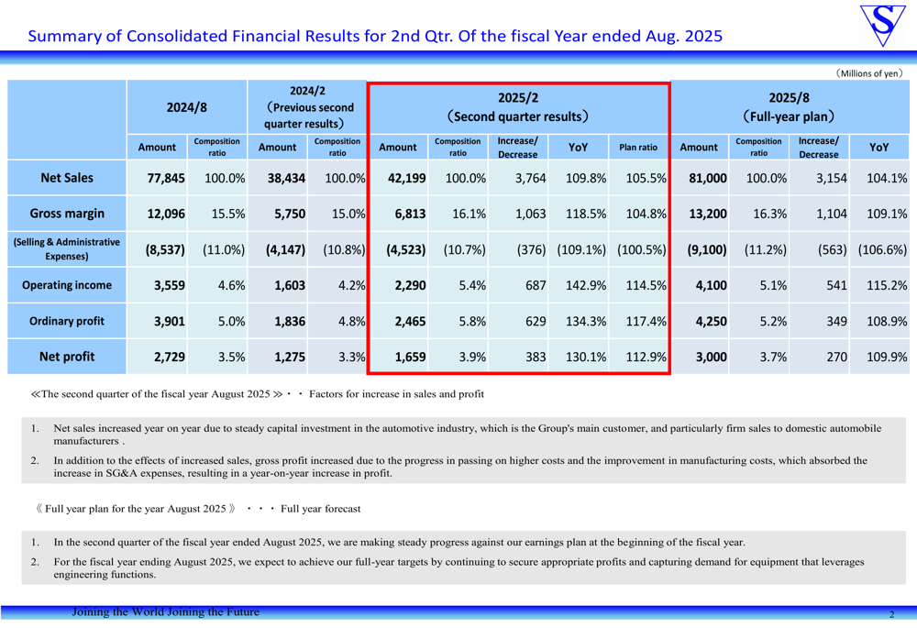Click the Ordinary profit plan amount 4,250

pyautogui.click(x=712, y=321)
